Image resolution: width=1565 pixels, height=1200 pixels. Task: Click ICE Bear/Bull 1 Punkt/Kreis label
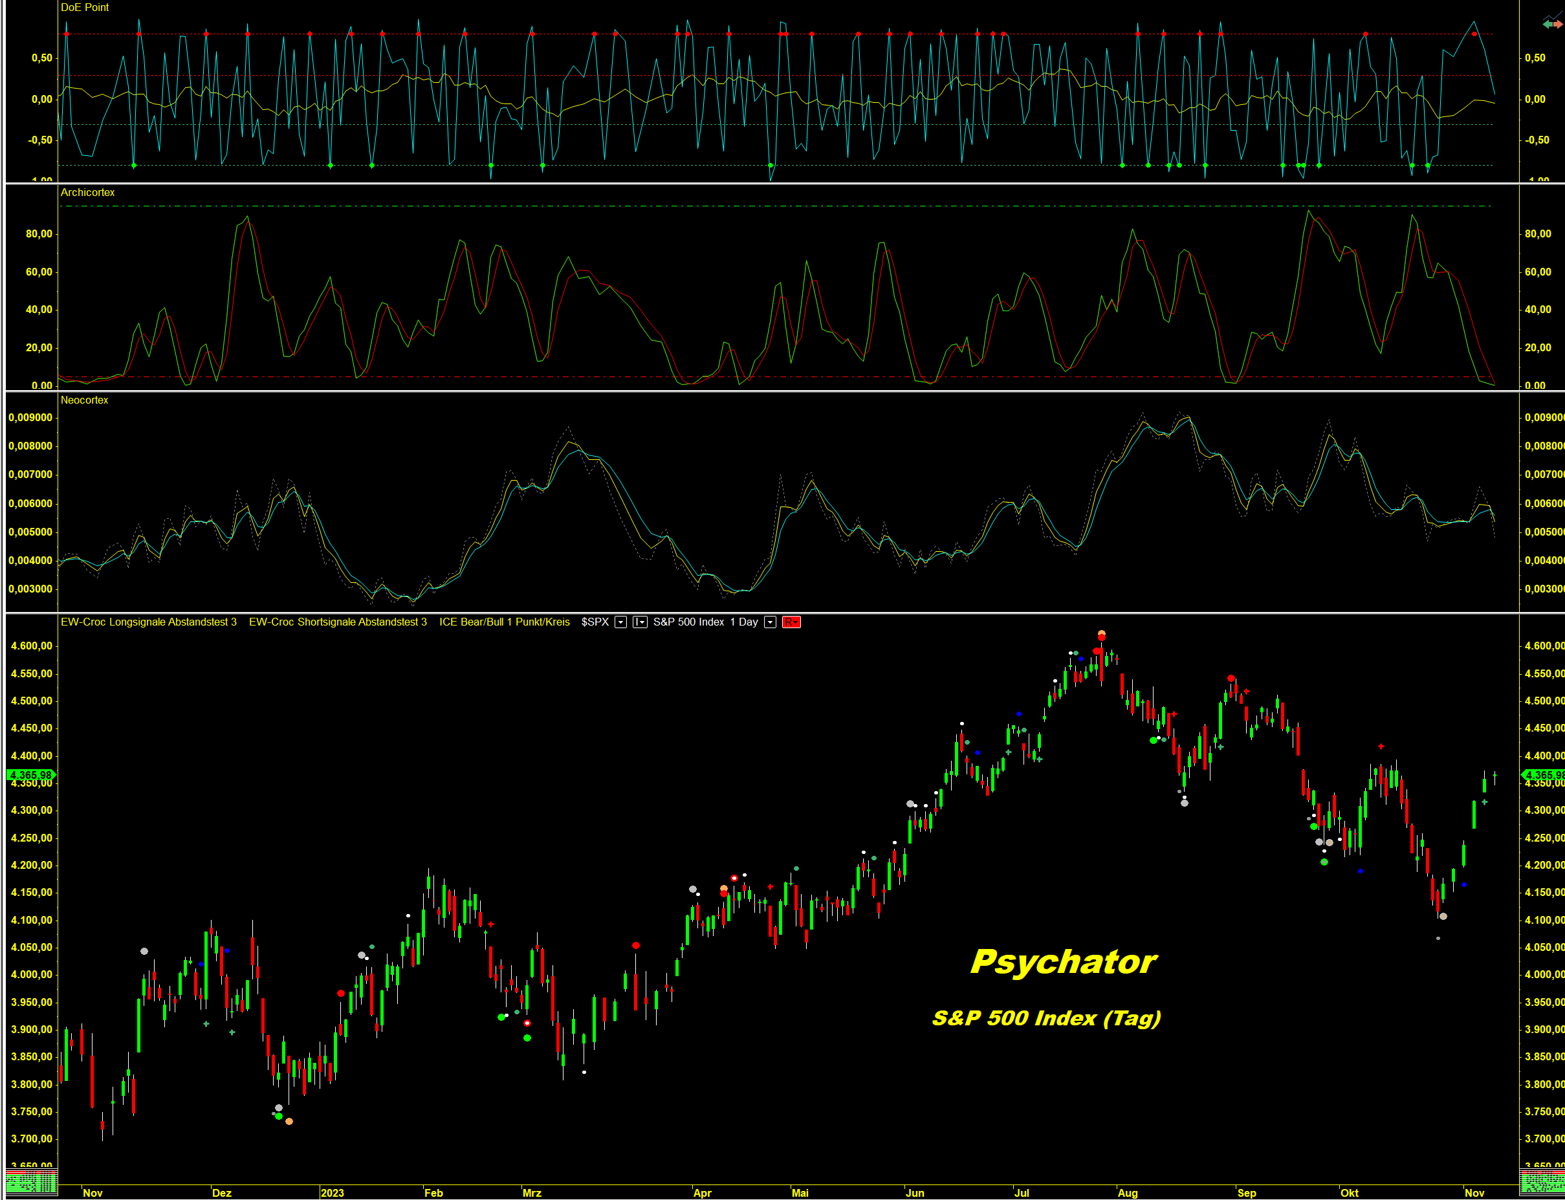[x=504, y=622]
